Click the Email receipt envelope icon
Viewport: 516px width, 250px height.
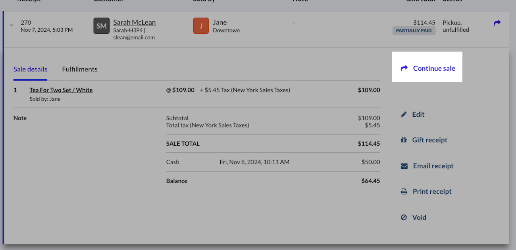pos(404,166)
